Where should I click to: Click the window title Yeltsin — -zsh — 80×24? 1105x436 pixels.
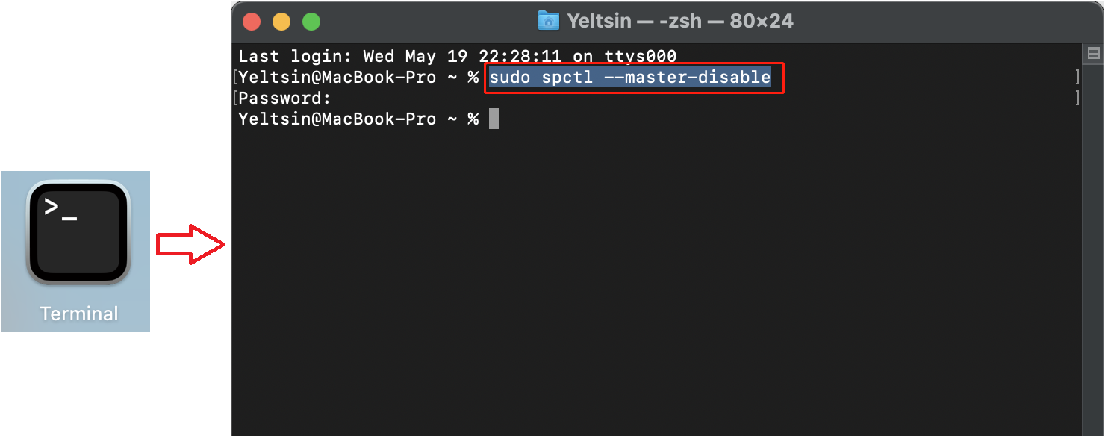[680, 21]
